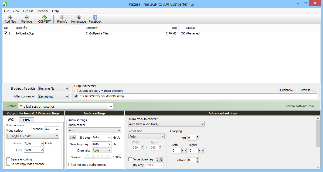
Task: Open the Resolution dropdown
Action: (x=147, y=136)
